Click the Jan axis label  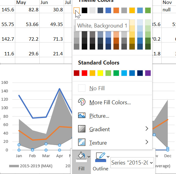click(19, 156)
